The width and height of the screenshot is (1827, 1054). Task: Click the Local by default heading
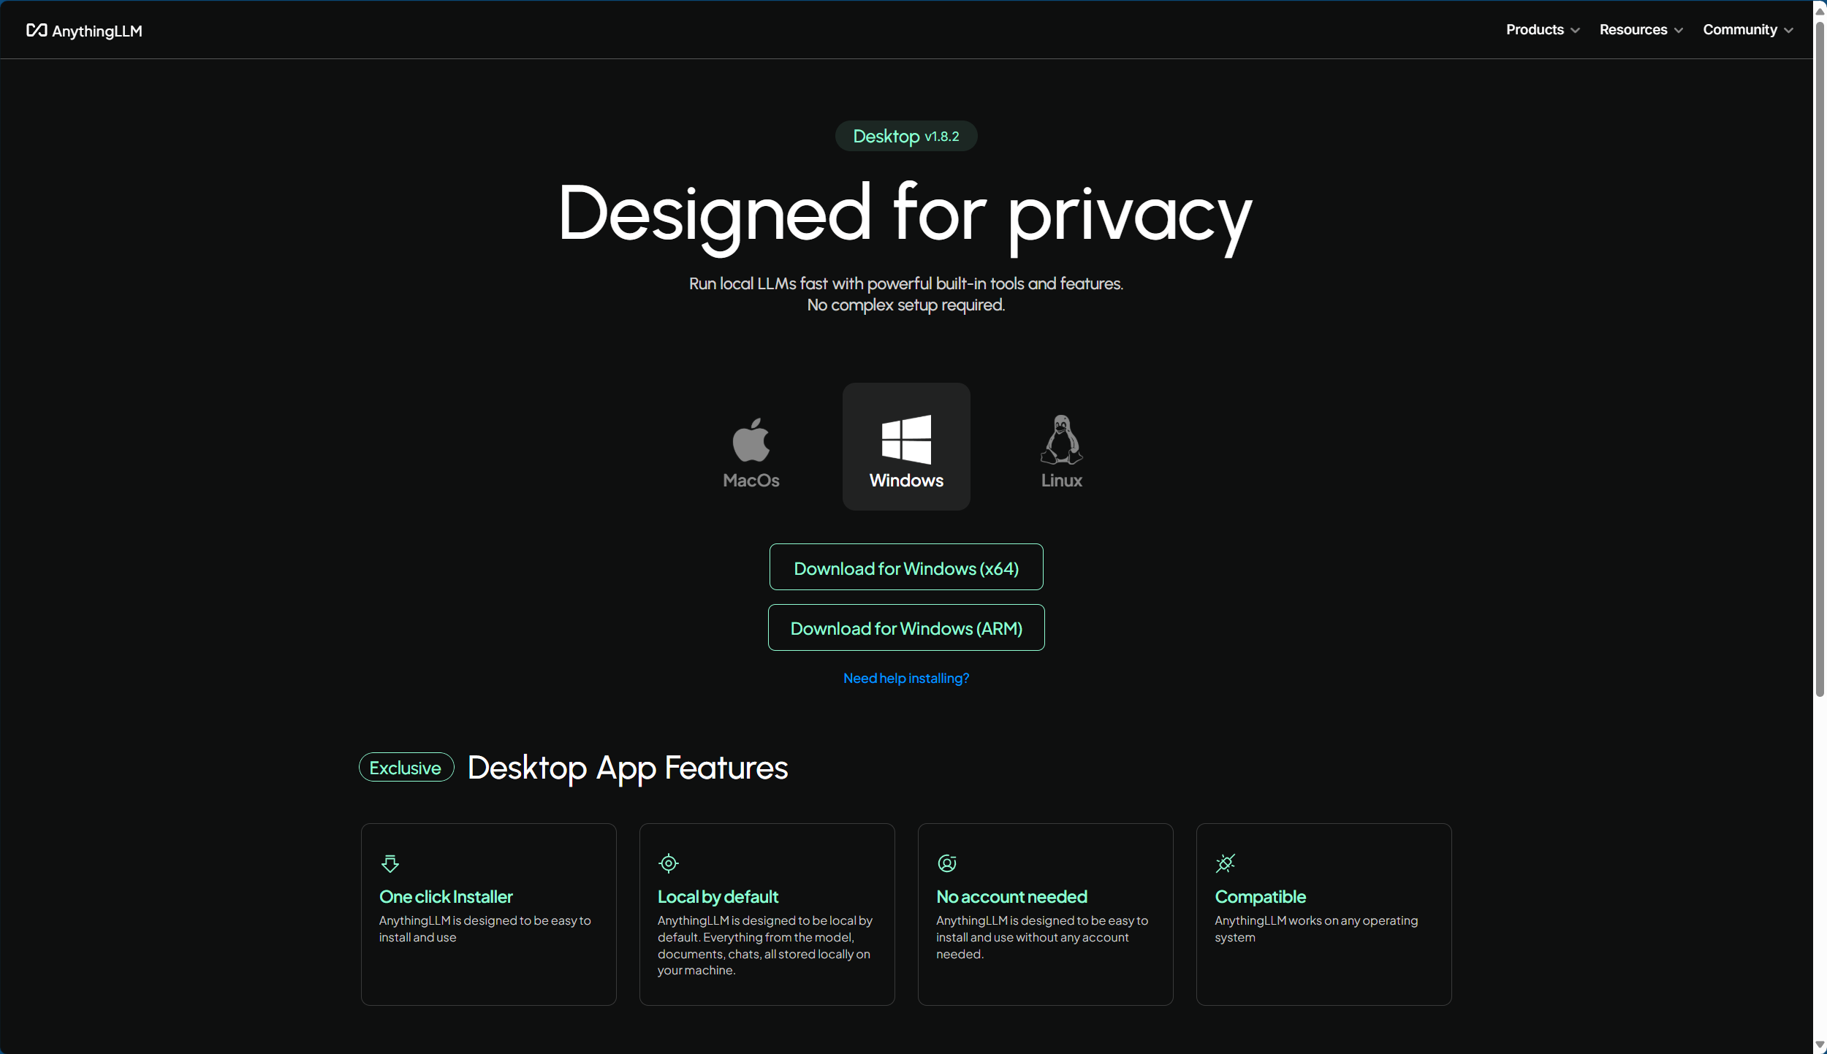[x=718, y=896]
